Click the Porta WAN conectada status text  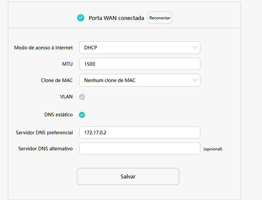tap(116, 18)
